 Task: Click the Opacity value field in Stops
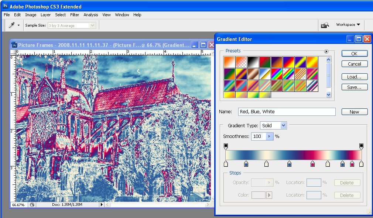pos(259,182)
